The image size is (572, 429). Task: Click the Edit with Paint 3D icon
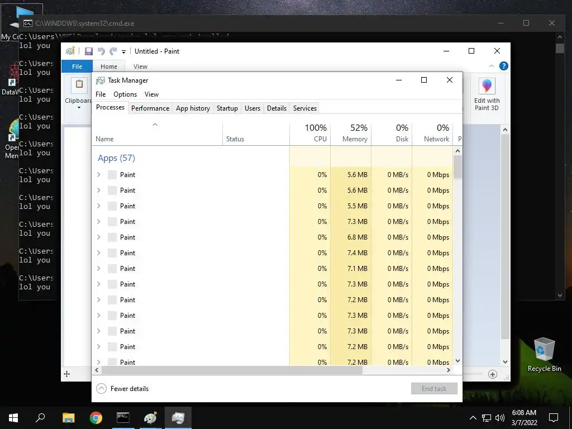tap(487, 86)
